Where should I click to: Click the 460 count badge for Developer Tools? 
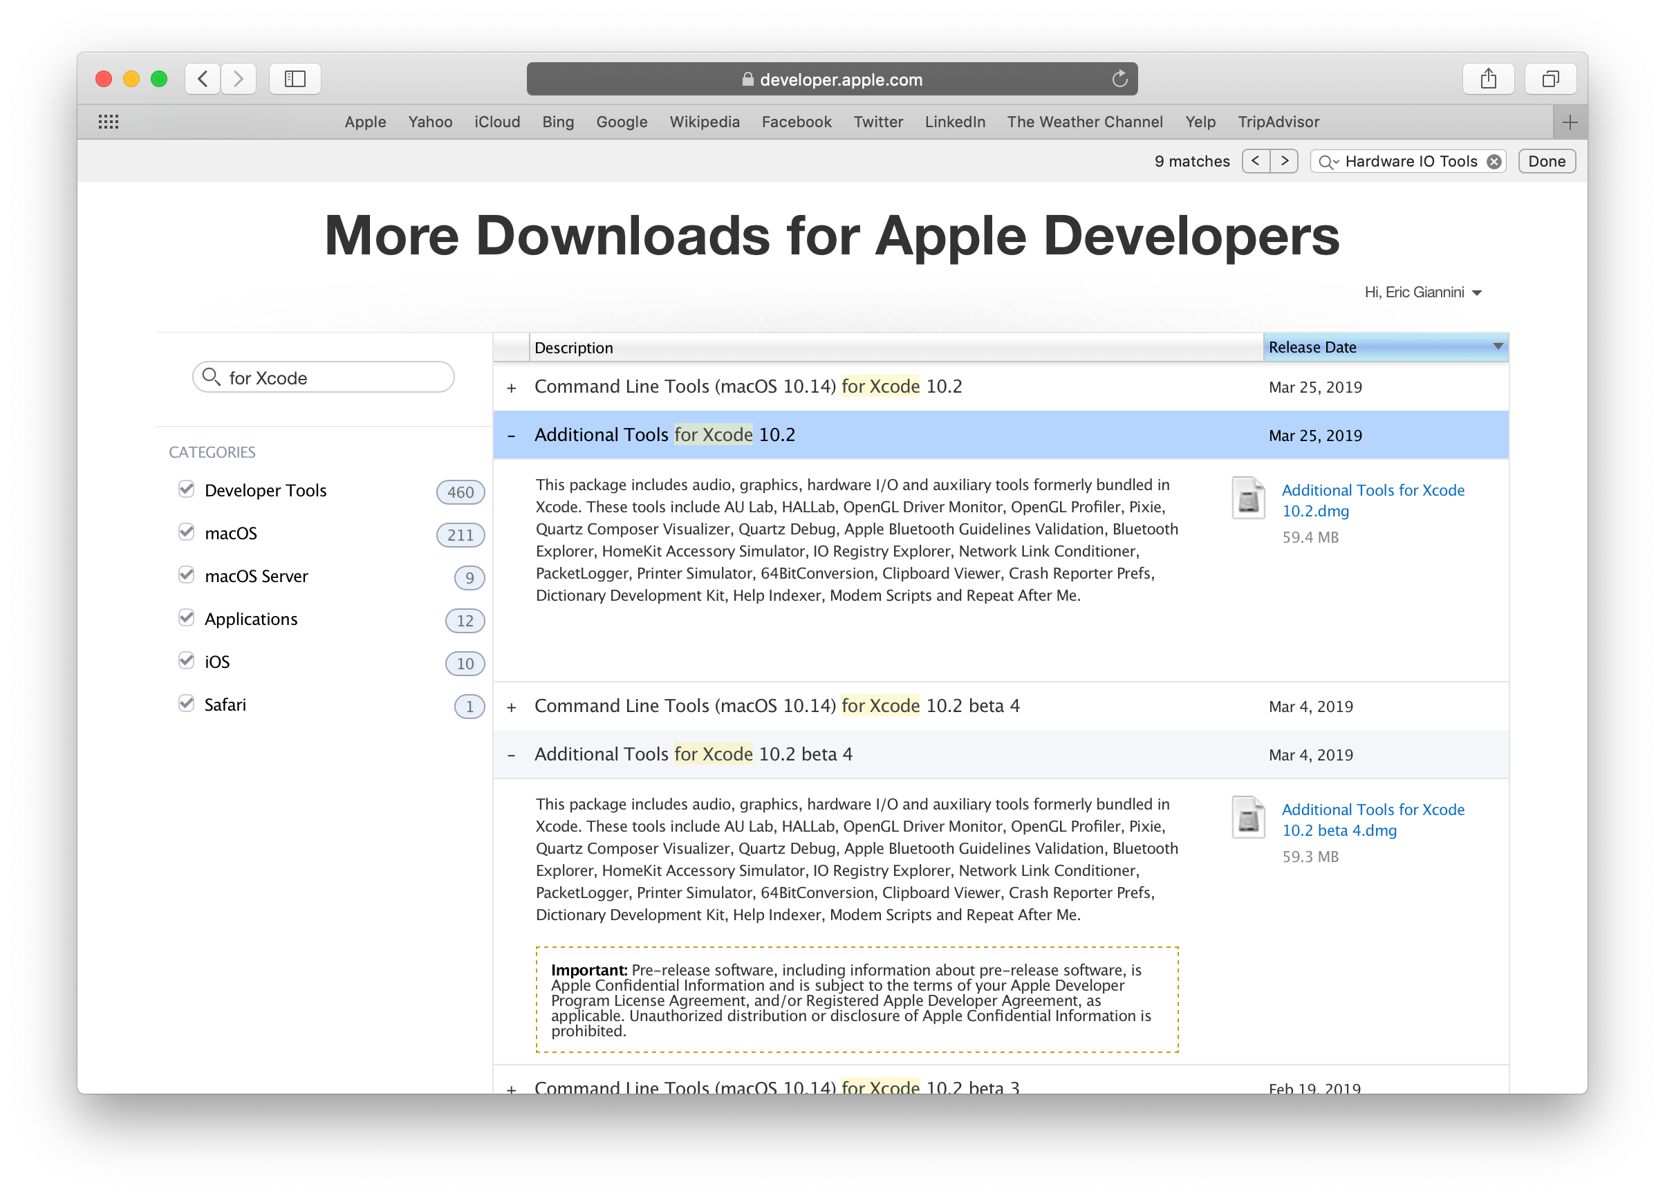pos(461,492)
